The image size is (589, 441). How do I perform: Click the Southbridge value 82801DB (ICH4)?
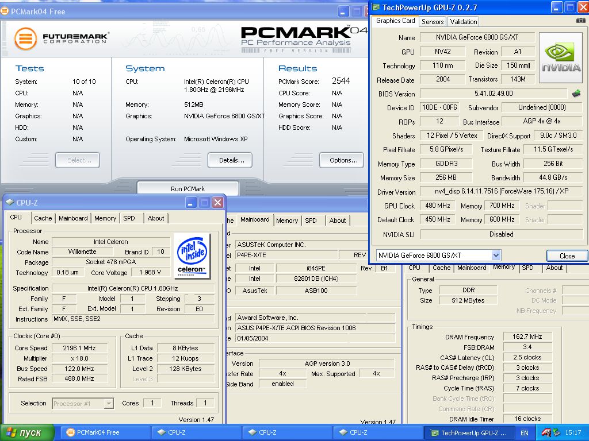316,278
